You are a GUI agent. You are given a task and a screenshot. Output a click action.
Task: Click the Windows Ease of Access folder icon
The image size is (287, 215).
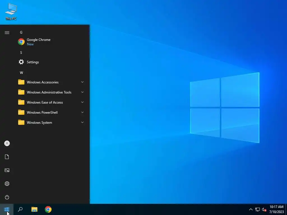pos(21,102)
